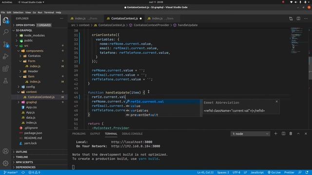Open errors and warnings count in status bar
Screen dimensions: 312x175
(34, 173)
